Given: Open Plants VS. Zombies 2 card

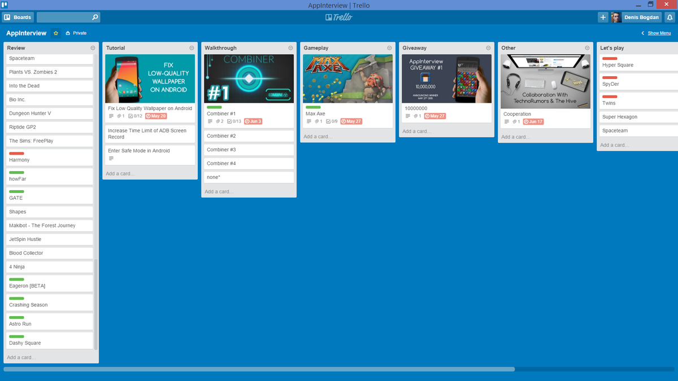Looking at the screenshot, I should [x=50, y=72].
